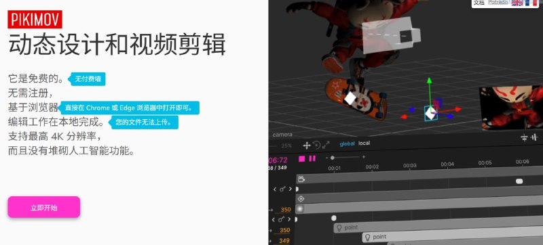Click the white diamond handle inside the cyan box
This screenshot has height=245, width=543.
[x=431, y=113]
